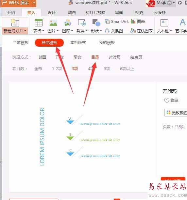The image size is (187, 200).
Task: Filter browse mode by 目录
Action: tap(95, 57)
